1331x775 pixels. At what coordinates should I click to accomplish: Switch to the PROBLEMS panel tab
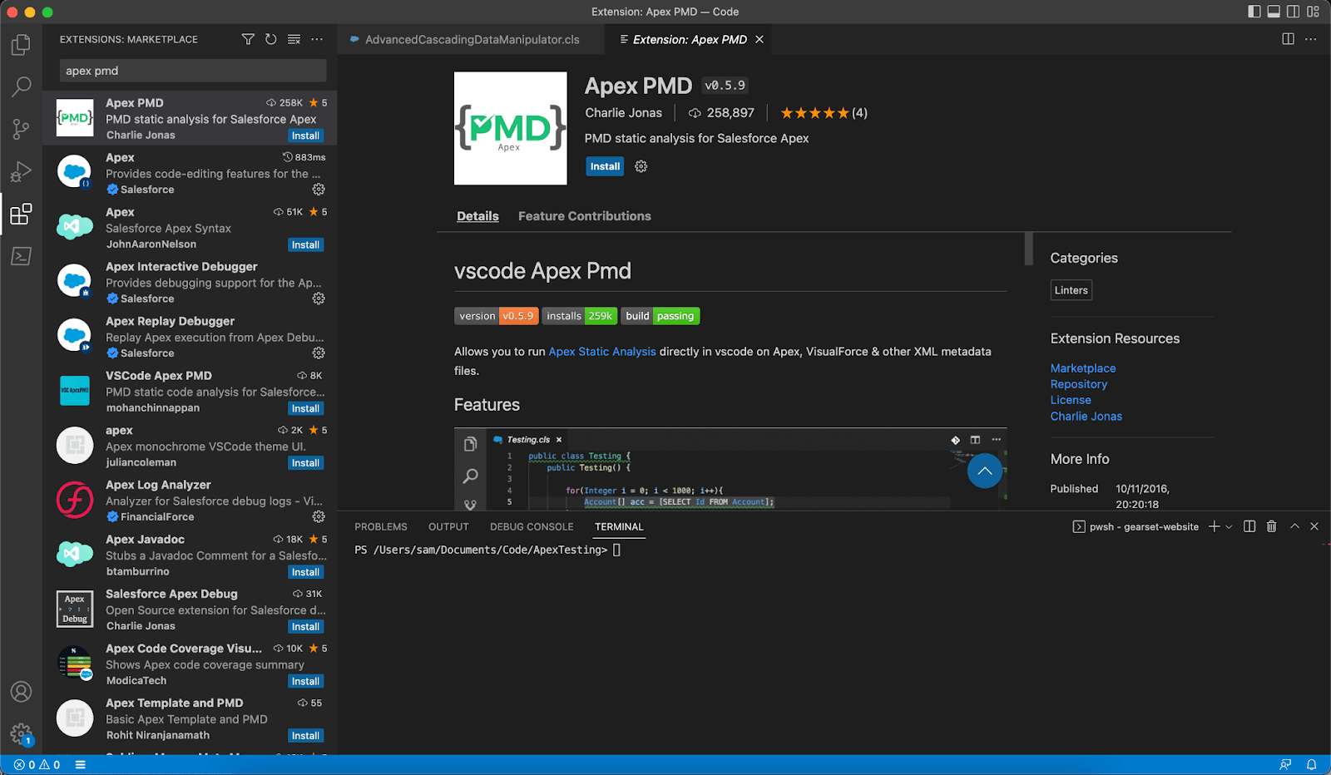(380, 527)
